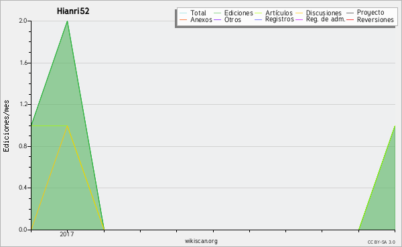Select the Ediciones legend entry
The image size is (402, 247).
click(233, 13)
